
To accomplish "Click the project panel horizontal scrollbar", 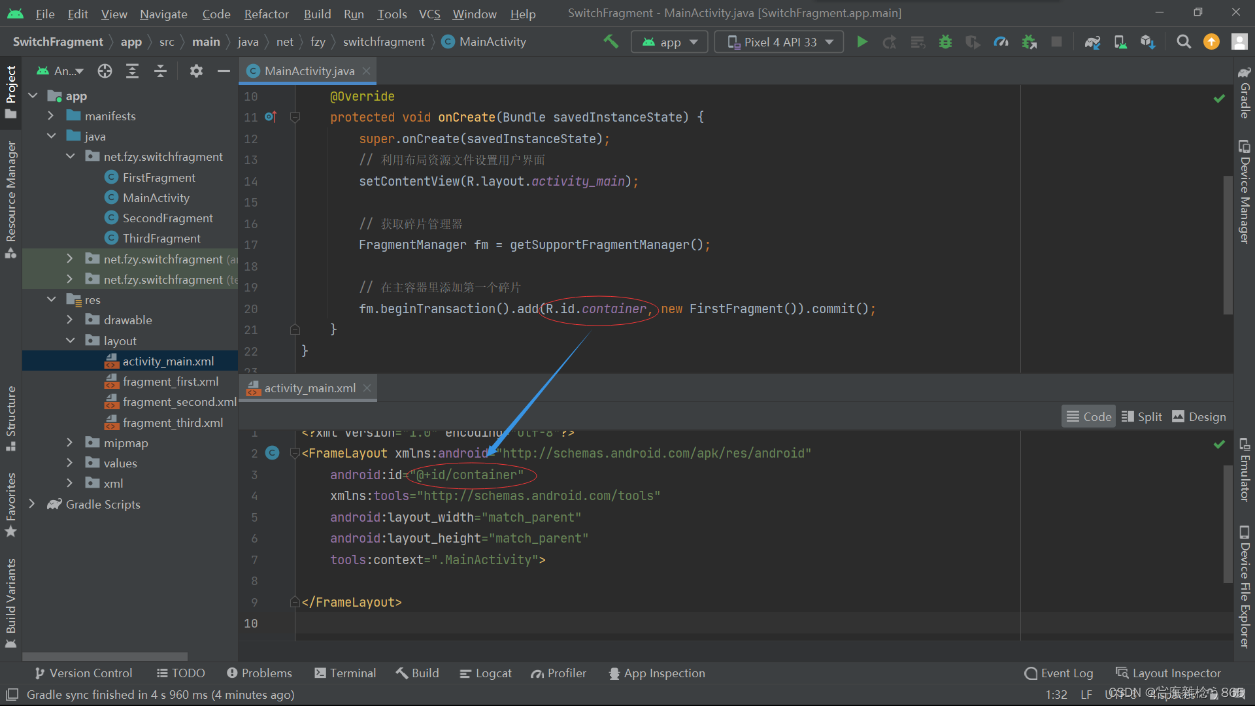I will point(105,656).
